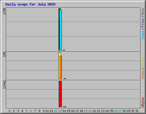Click the green weekend day 20 label
The width and height of the screenshot is (146, 114).
tap(90, 111)
